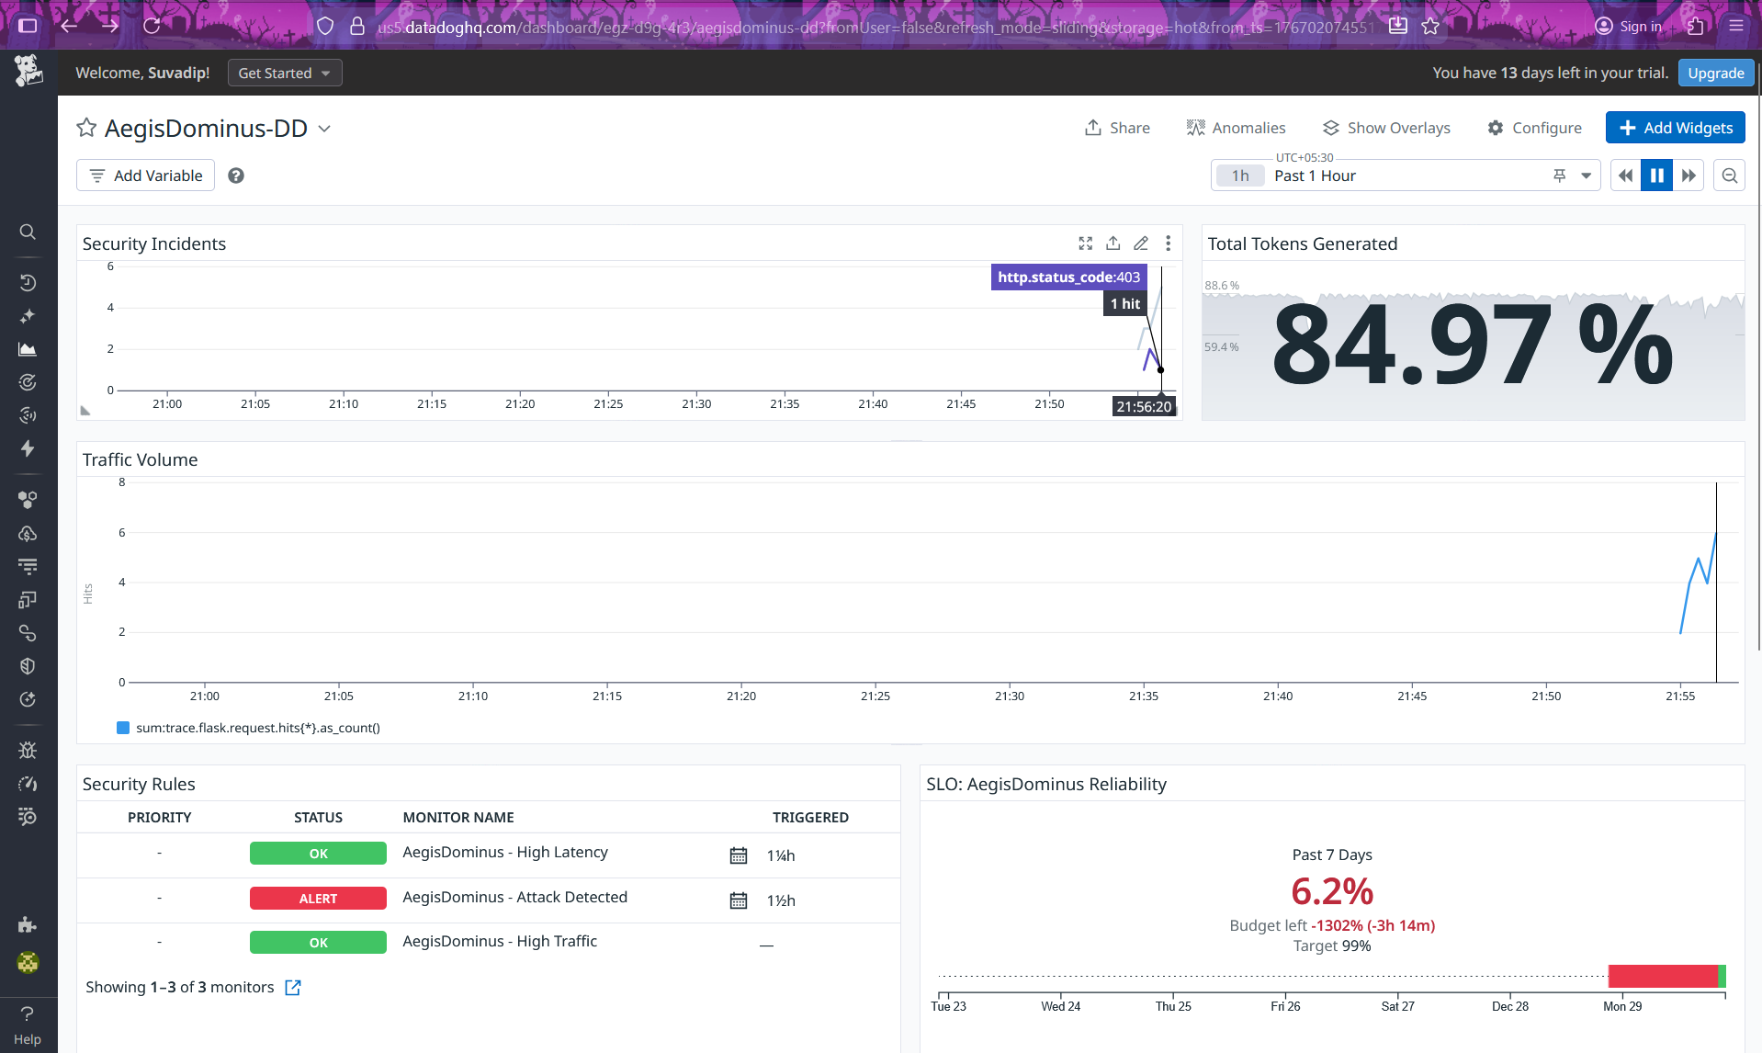Image resolution: width=1762 pixels, height=1053 pixels.
Task: Open the Dashboards area-chart sidebar icon
Action: pyautogui.click(x=28, y=349)
